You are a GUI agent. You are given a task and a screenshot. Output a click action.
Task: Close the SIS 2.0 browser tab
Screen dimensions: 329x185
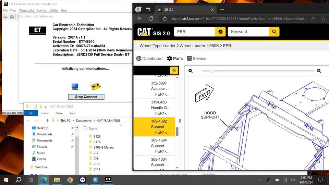(x=212, y=10)
